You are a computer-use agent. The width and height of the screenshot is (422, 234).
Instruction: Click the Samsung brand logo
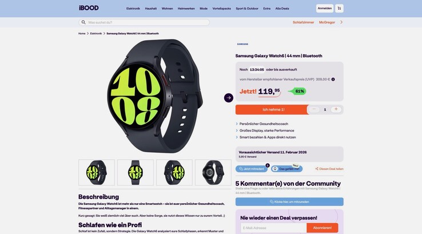(243, 44)
